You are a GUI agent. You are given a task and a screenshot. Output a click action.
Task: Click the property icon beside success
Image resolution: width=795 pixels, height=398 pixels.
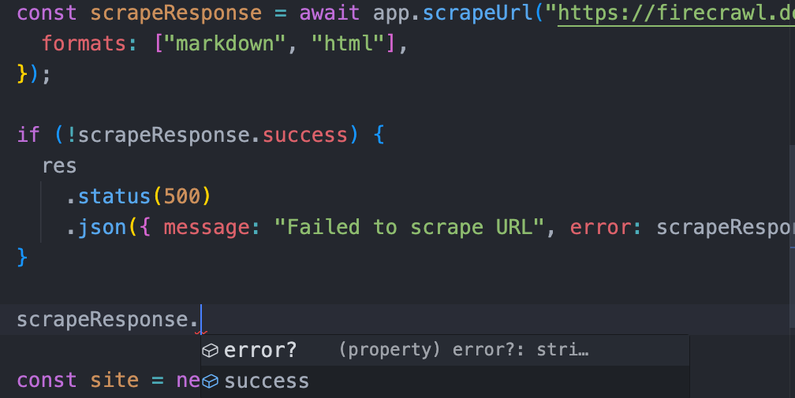[211, 381]
